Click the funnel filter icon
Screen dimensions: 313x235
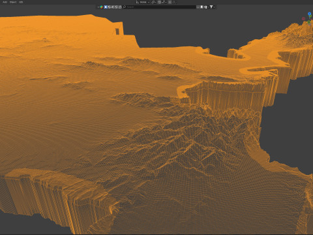(211, 7)
